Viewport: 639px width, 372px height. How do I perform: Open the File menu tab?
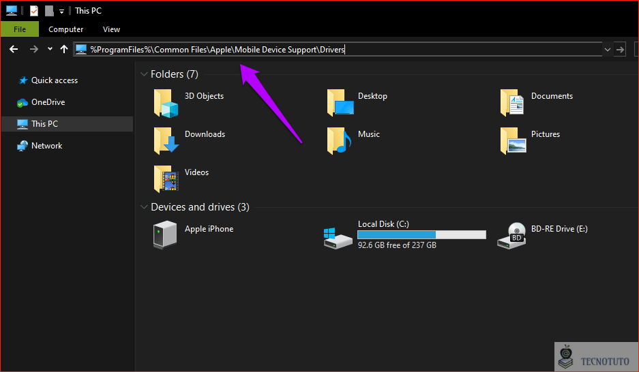click(x=20, y=29)
